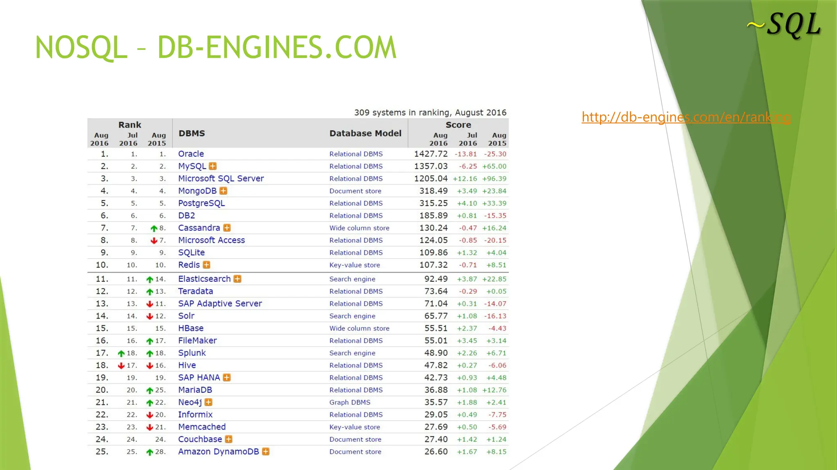The image size is (837, 470).
Task: Select MySQL's score 1357.03
Action: pos(431,166)
